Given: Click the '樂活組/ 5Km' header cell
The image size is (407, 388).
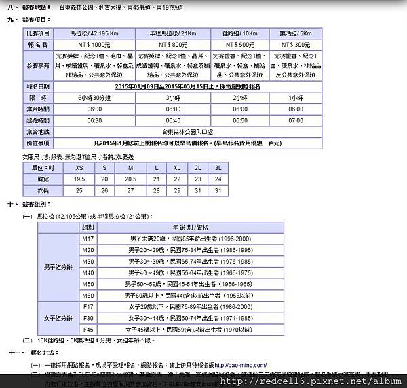Looking at the screenshot, I should [296, 33].
